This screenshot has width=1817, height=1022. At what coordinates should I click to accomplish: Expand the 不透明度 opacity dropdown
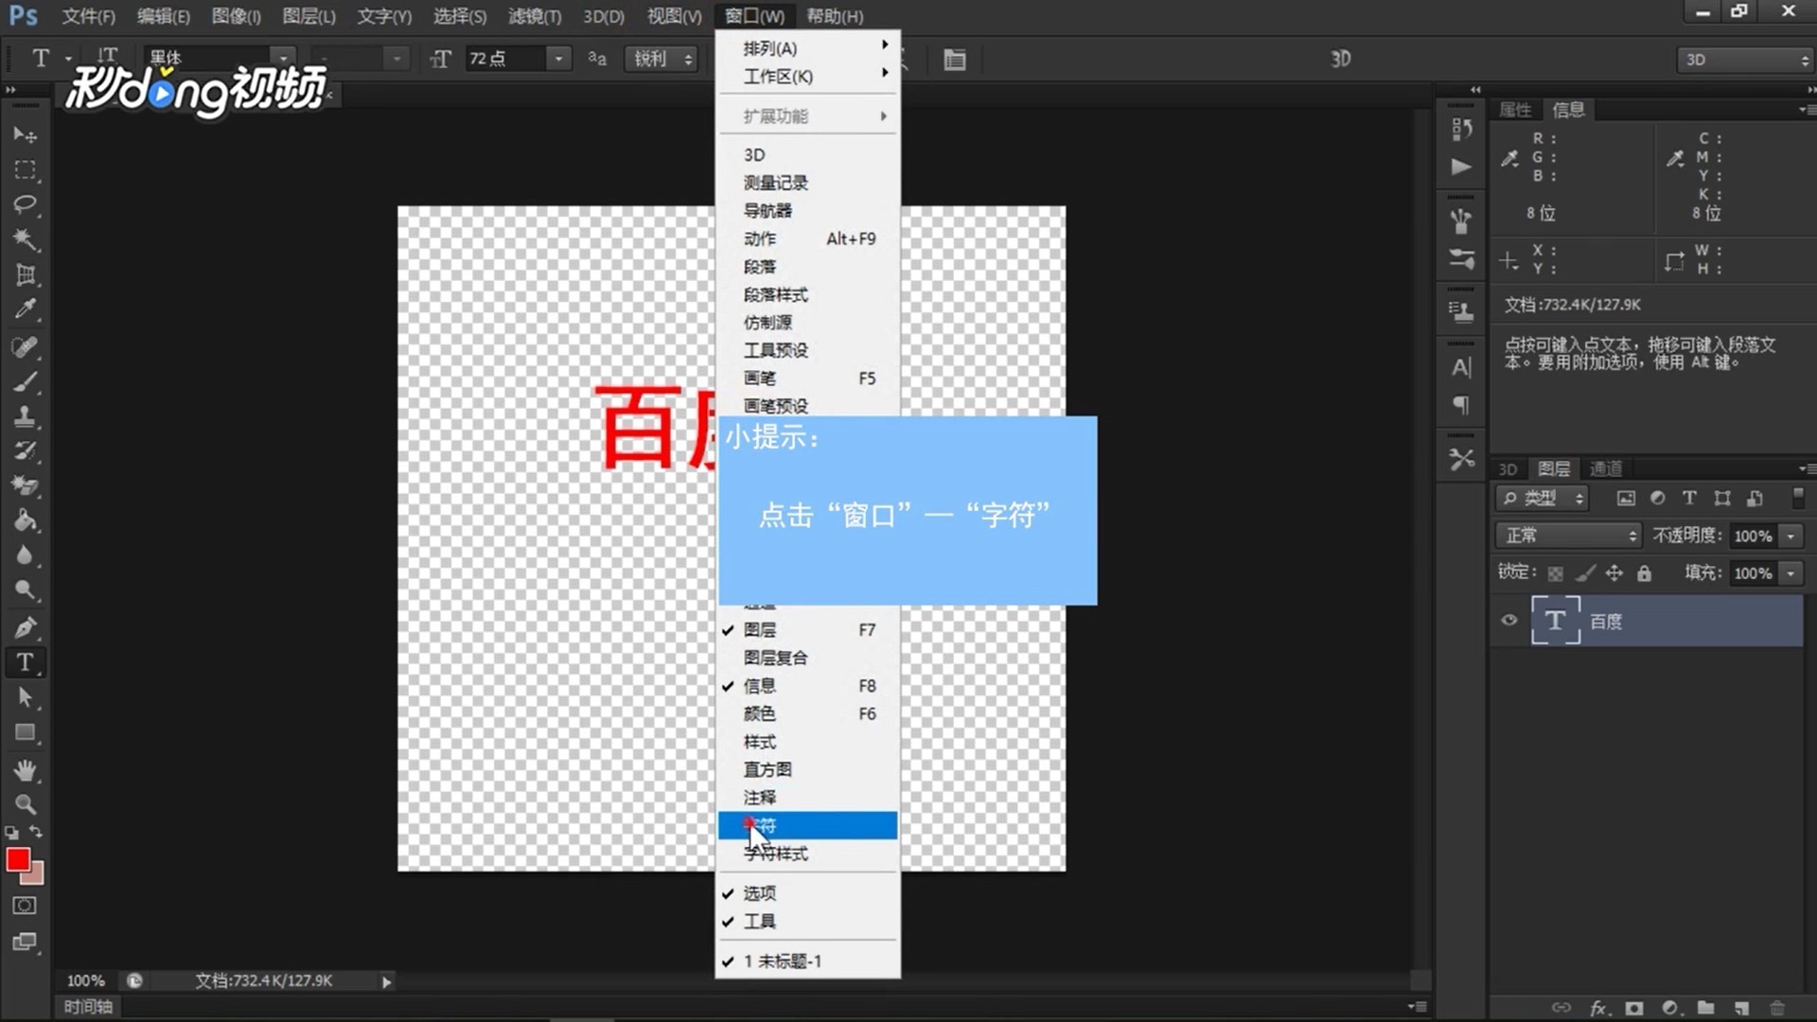[1791, 535]
